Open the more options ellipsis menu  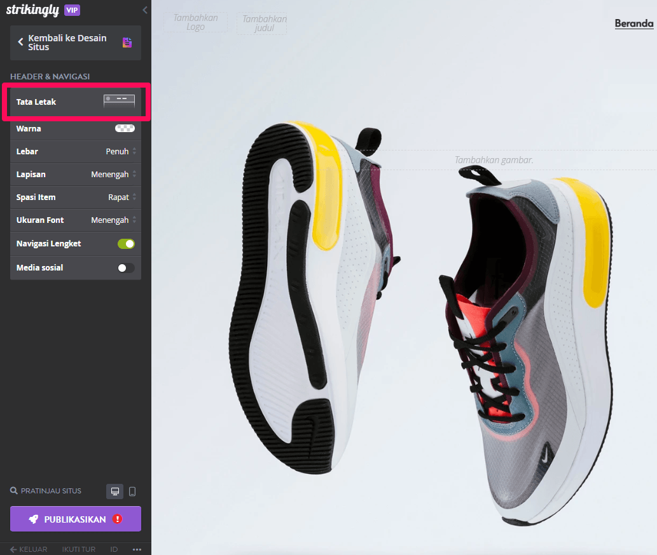click(137, 549)
